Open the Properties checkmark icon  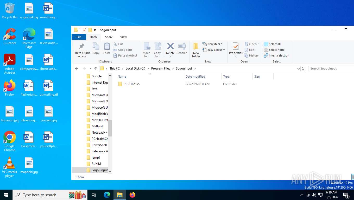236,46
